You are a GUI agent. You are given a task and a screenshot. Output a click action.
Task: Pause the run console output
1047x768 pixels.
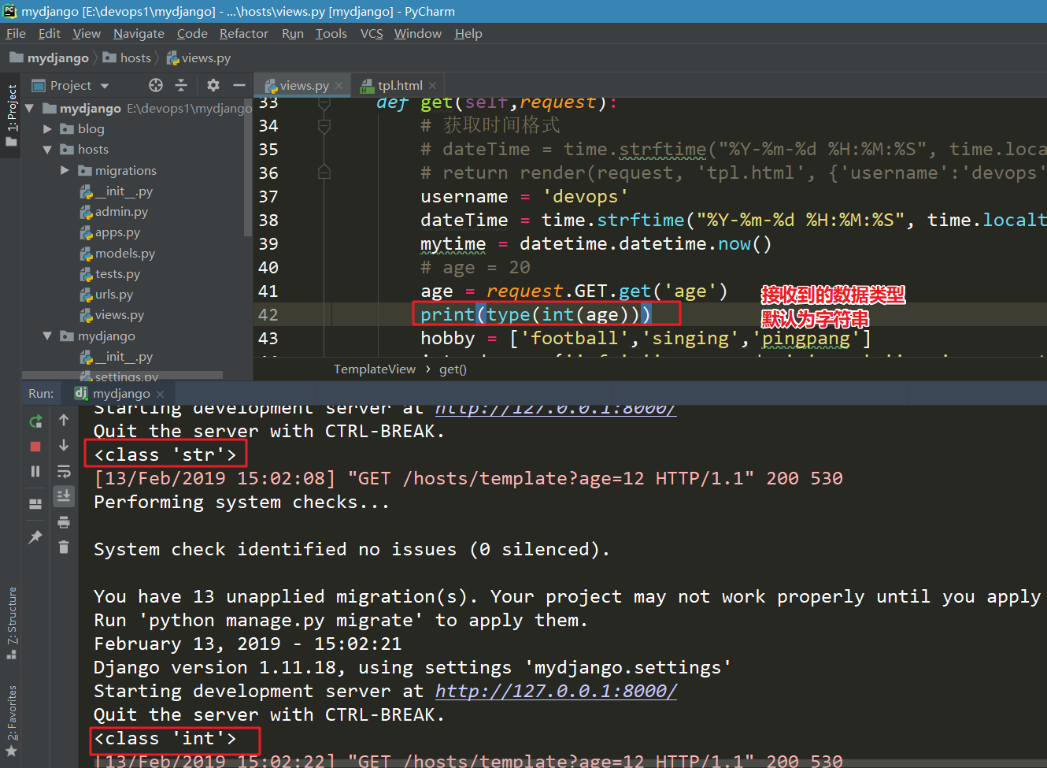pyautogui.click(x=35, y=471)
